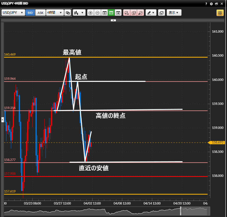Click the first pink order-line icon
The image size is (227, 217).
tap(127, 13)
